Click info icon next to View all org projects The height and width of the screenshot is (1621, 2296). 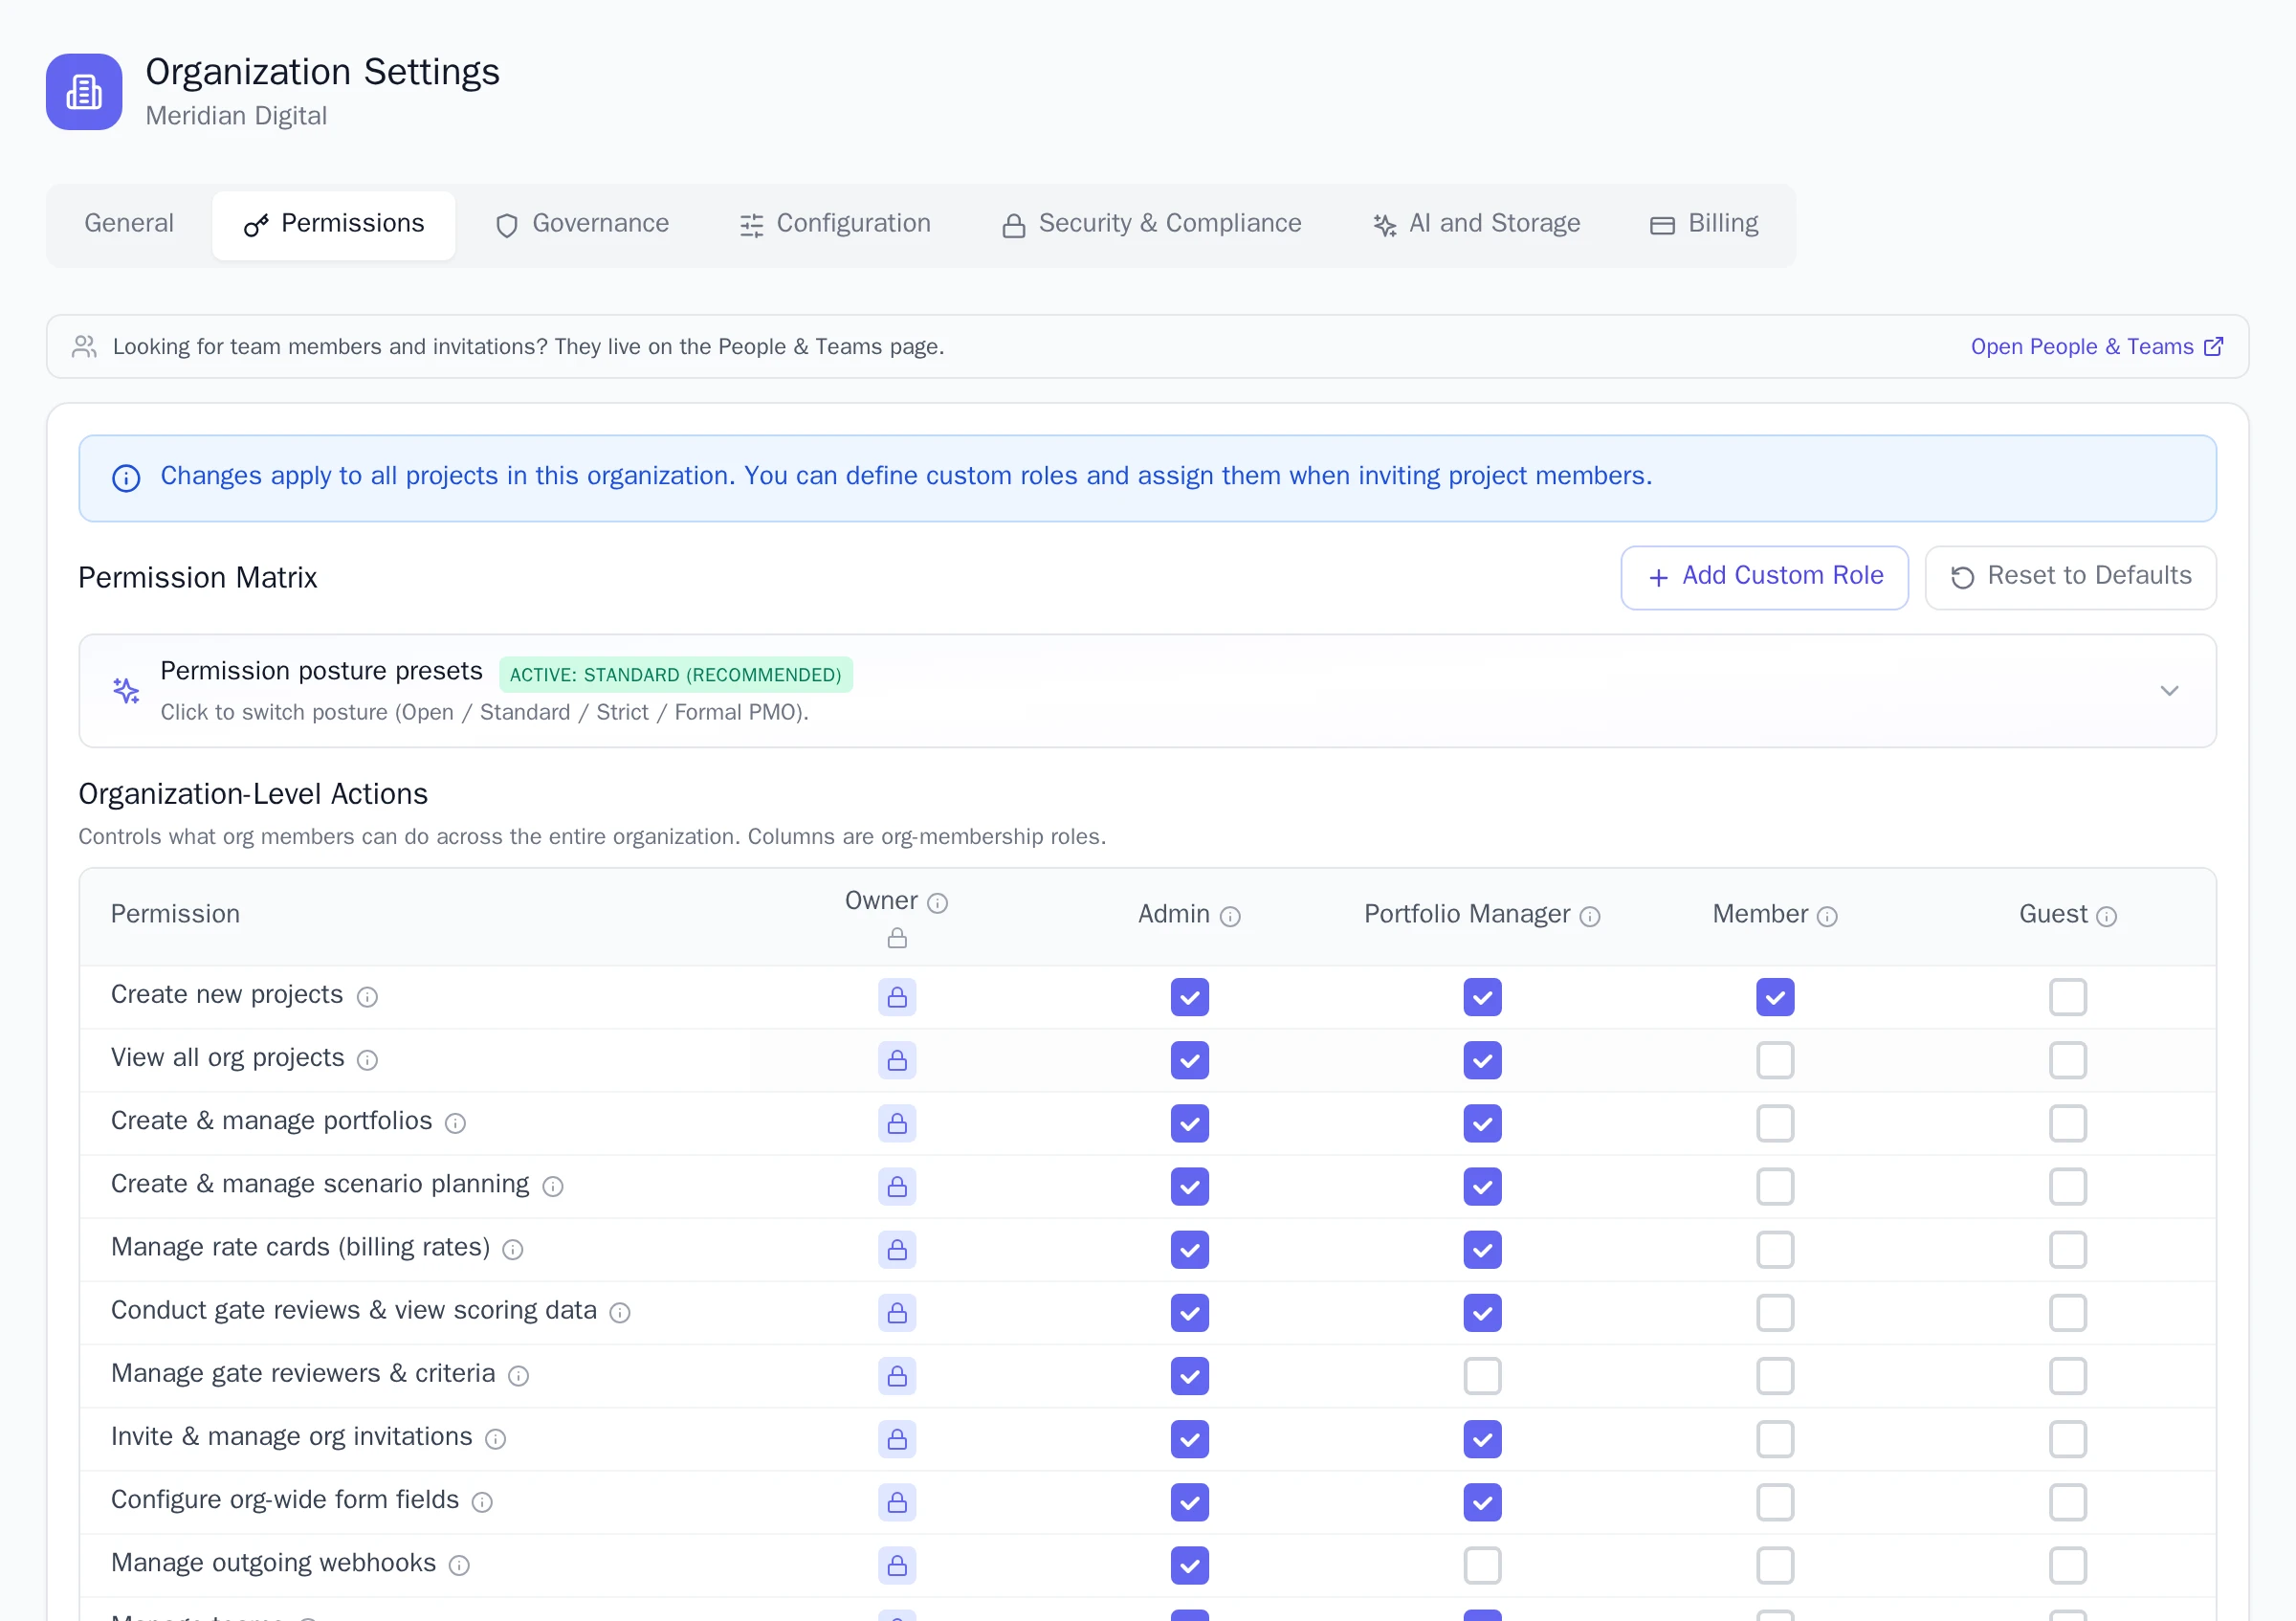[367, 1060]
